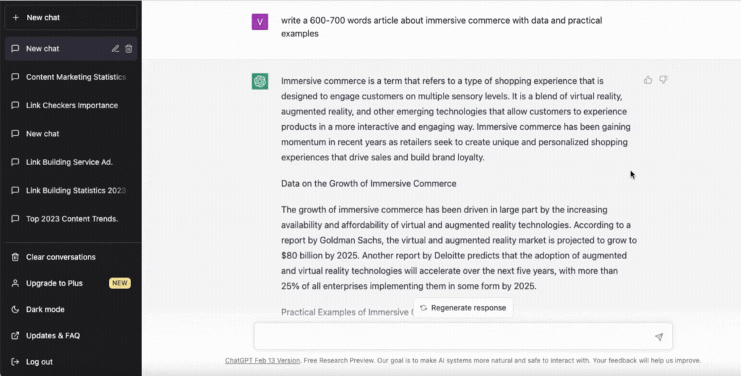Click the thumbs down icon on response
Viewport: 741px width, 376px height.
pyautogui.click(x=663, y=80)
